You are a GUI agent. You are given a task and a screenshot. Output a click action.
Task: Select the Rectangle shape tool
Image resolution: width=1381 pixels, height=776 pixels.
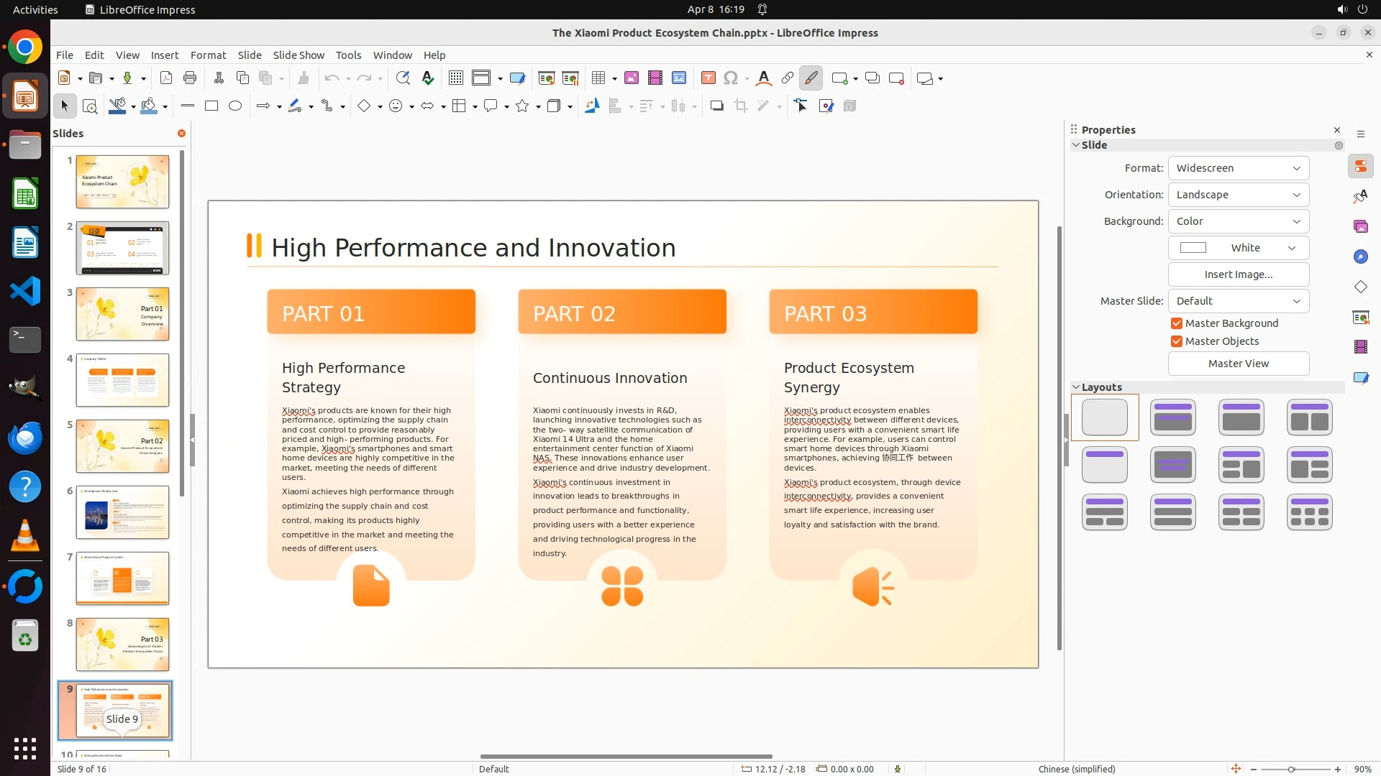pos(211,106)
